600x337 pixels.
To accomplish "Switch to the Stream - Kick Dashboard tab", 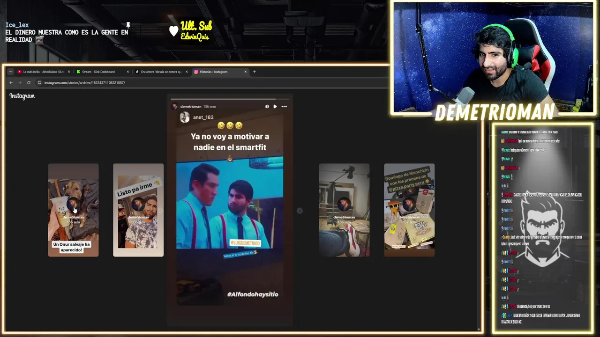I will tap(98, 72).
